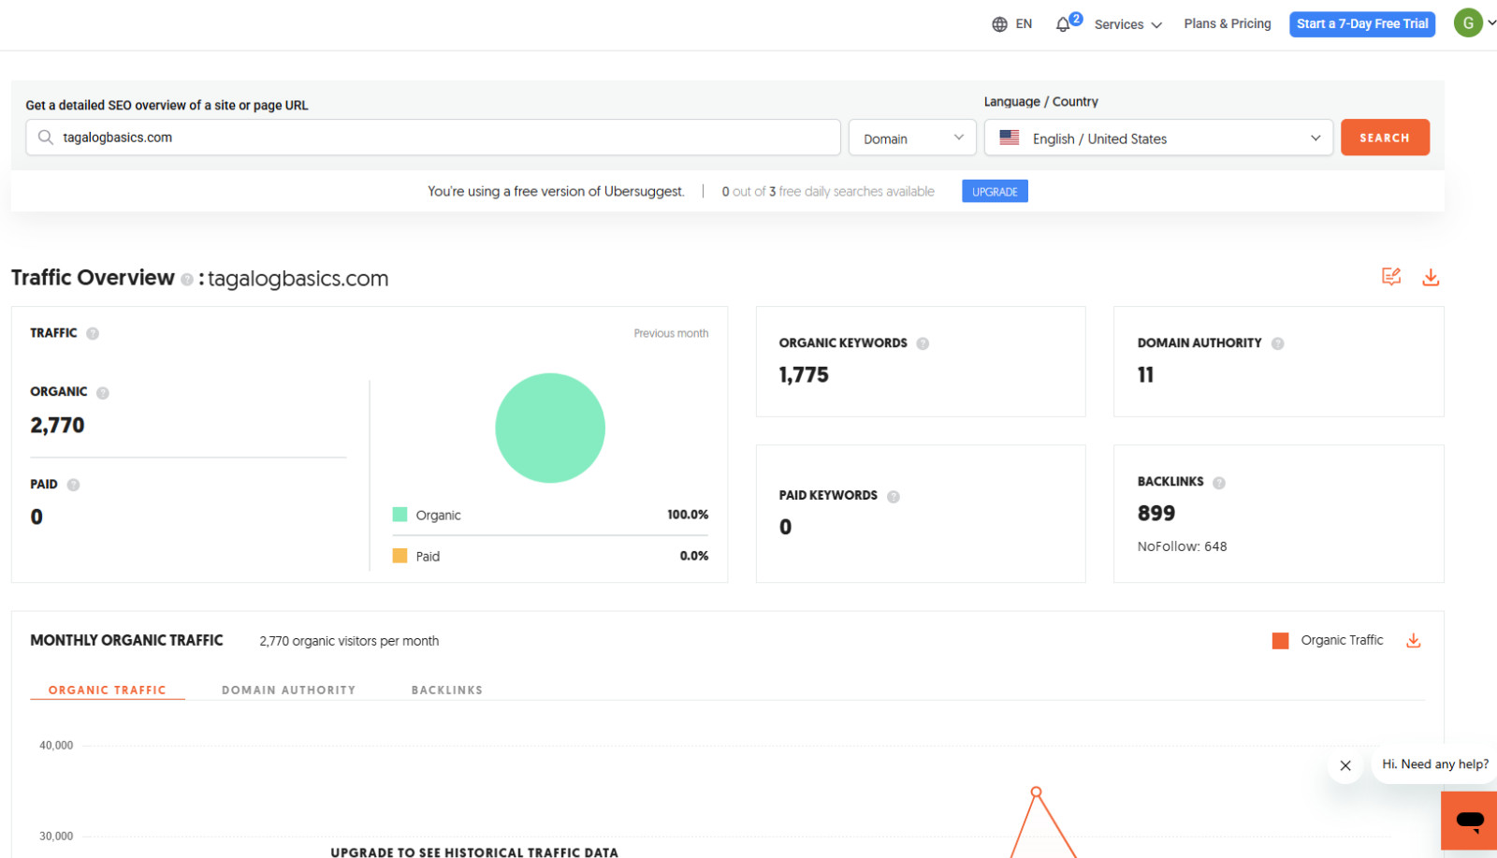This screenshot has width=1497, height=858.
Task: Click the 0.0% paid percentage
Action: pos(694,556)
